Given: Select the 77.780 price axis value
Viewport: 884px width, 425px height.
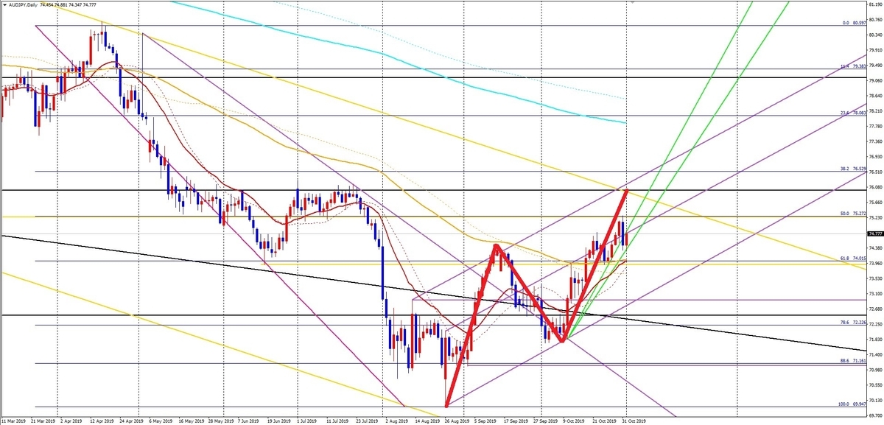Looking at the screenshot, I should [876, 126].
